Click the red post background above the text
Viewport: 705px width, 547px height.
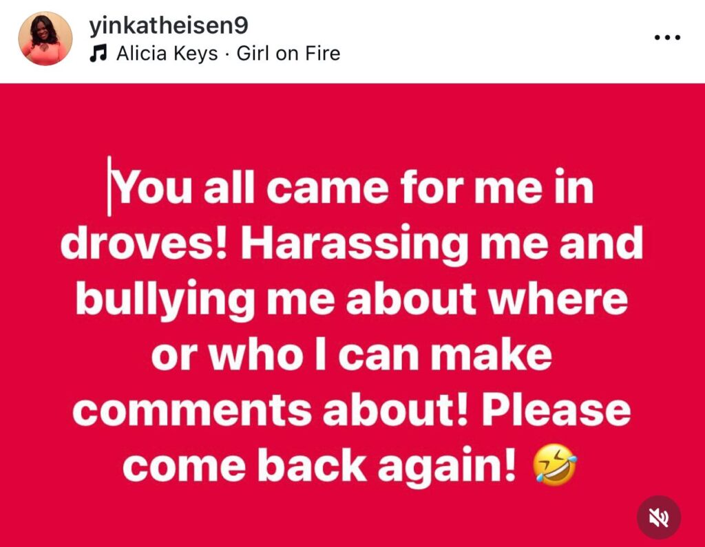tap(352, 119)
